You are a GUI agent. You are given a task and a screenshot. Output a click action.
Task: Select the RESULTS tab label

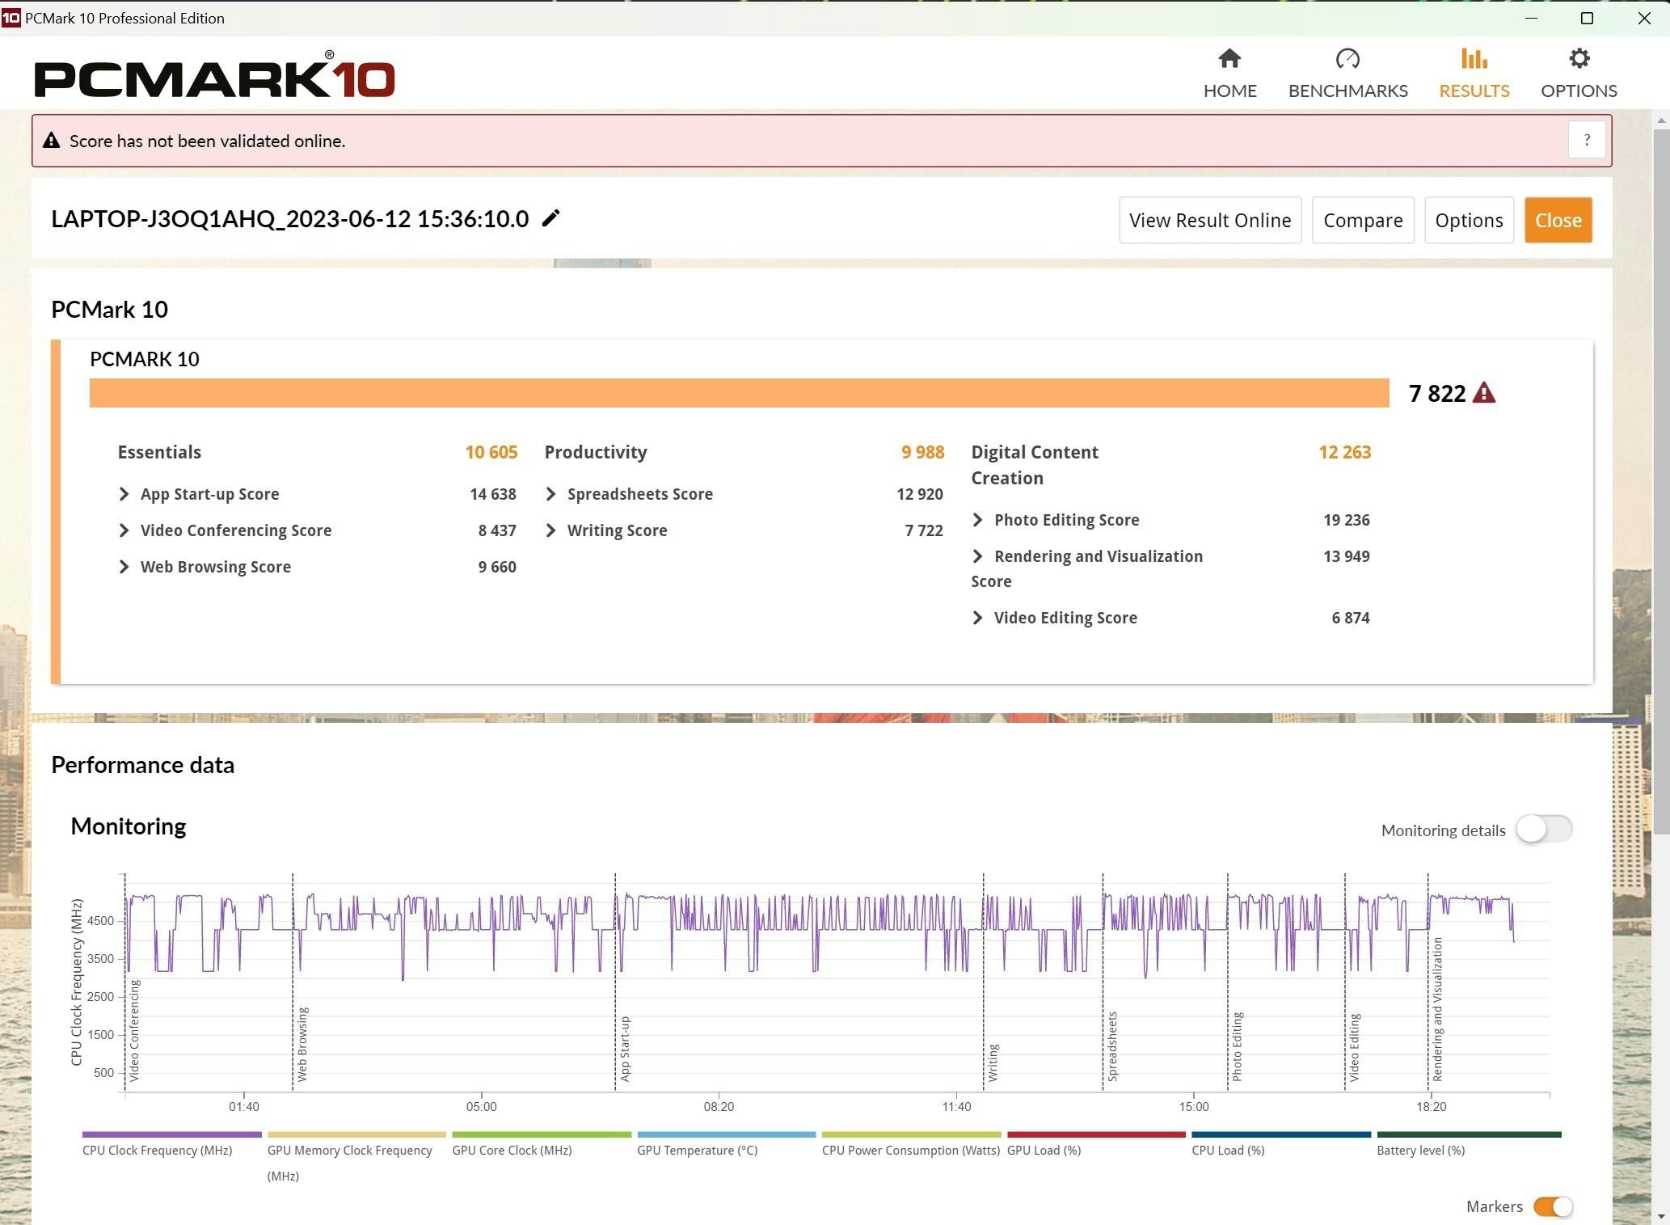tap(1474, 91)
